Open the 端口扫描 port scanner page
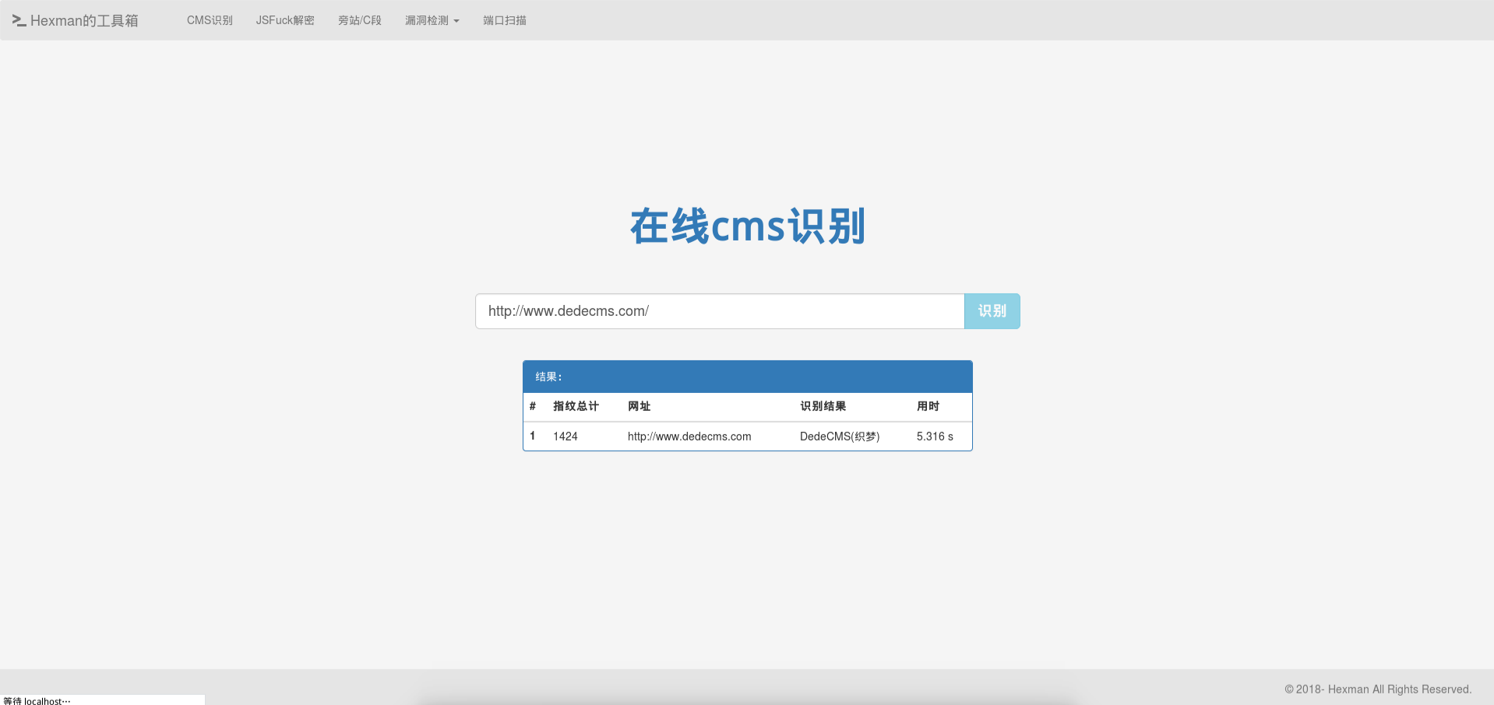 (x=504, y=21)
